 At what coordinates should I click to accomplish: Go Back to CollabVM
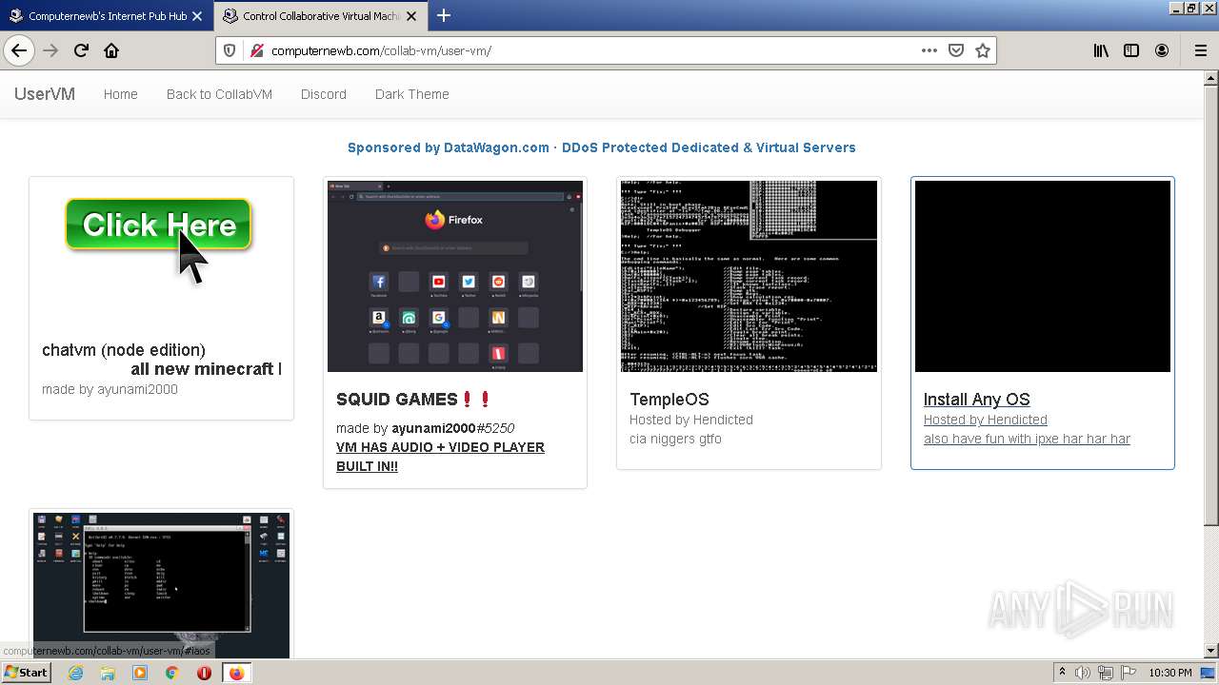point(219,94)
